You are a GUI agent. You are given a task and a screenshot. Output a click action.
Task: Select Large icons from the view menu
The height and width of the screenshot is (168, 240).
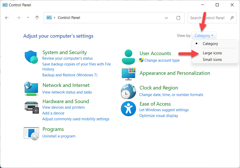point(212,53)
